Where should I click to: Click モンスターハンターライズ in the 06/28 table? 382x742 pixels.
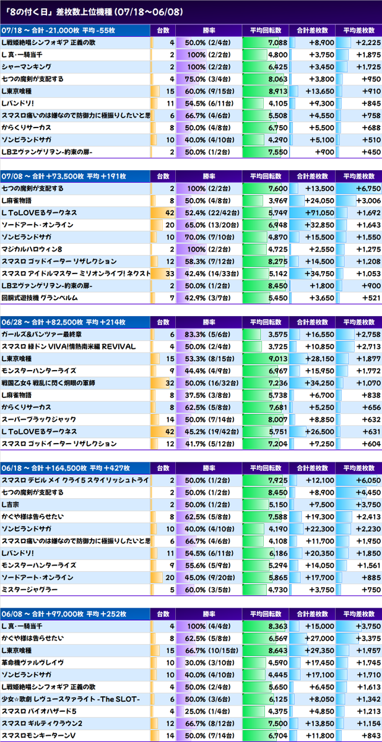pyautogui.click(x=39, y=371)
